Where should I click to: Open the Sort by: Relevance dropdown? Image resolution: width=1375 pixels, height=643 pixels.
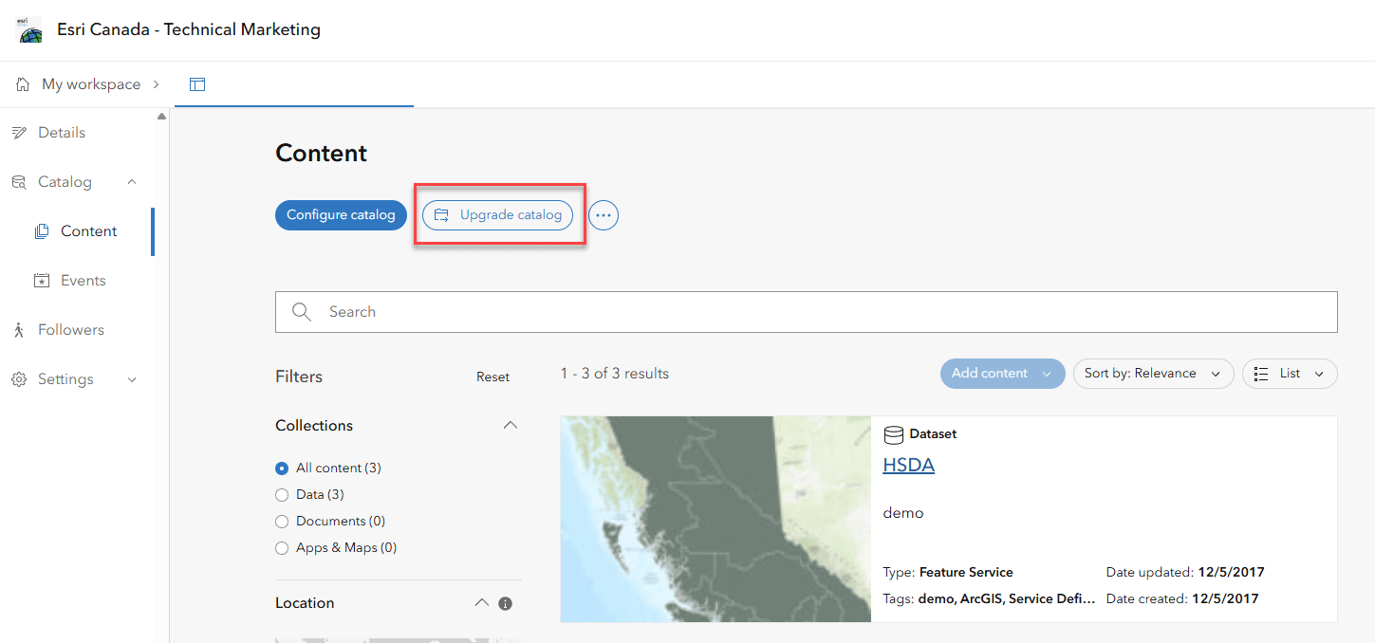[x=1153, y=374]
